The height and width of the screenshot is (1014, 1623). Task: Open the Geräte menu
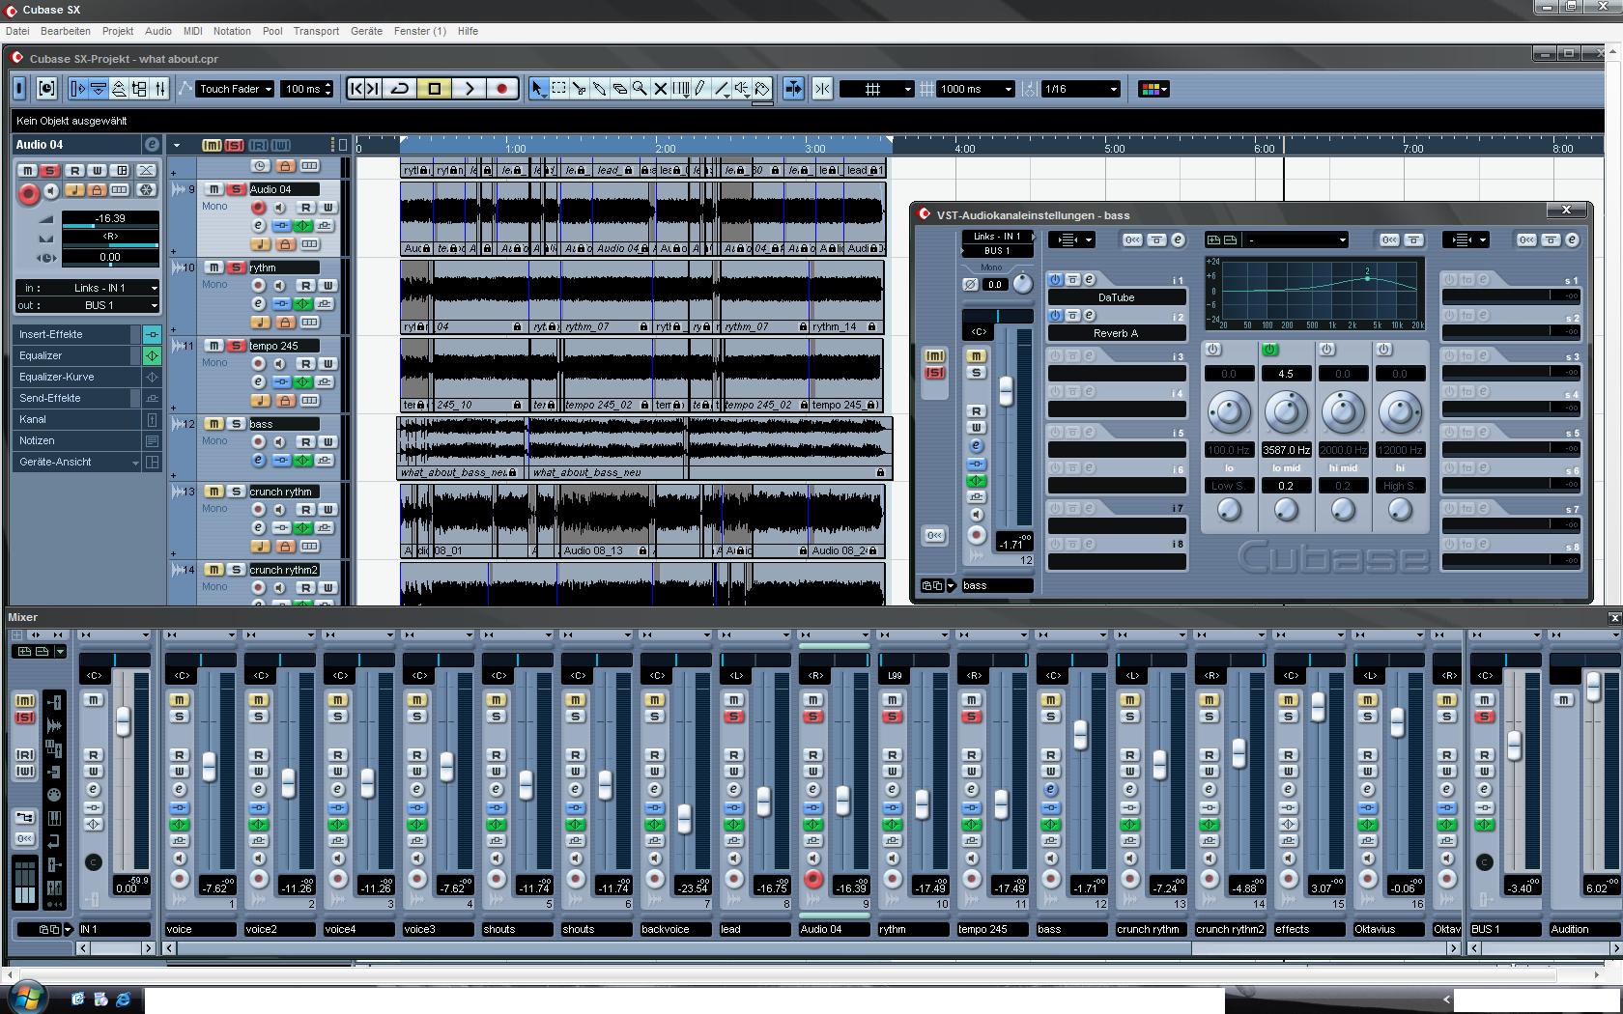click(366, 31)
